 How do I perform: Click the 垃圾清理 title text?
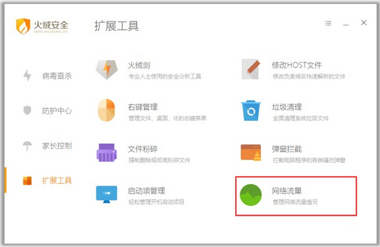point(287,107)
